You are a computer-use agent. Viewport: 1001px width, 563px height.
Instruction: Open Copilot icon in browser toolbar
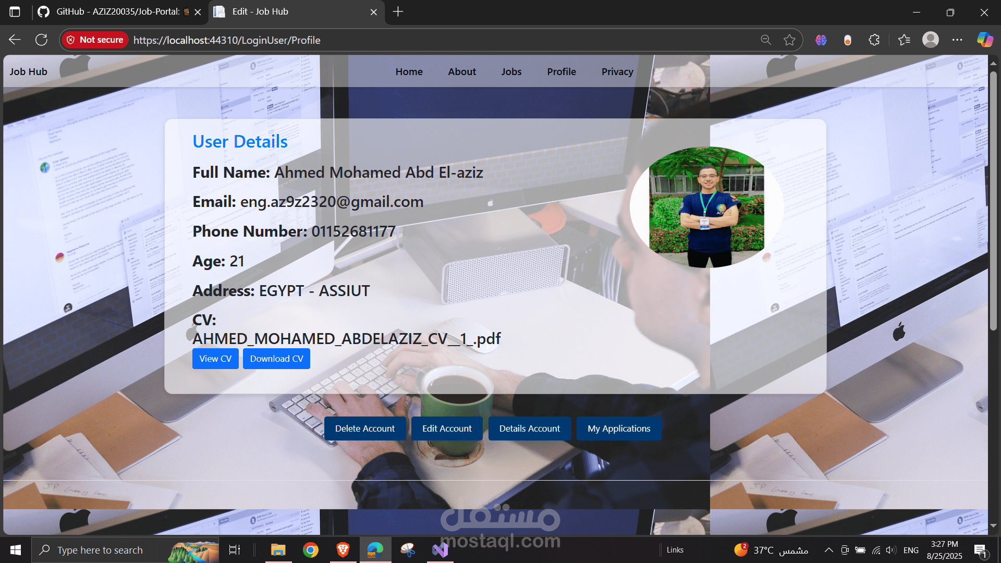click(x=984, y=40)
